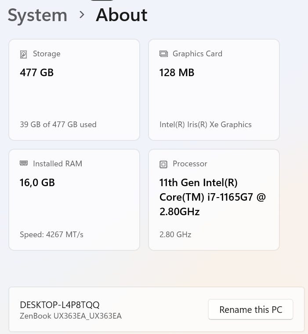Viewport: 308px width, 334px height.
Task: Click the 39 GB of 477 GB used text
Action: [58, 125]
